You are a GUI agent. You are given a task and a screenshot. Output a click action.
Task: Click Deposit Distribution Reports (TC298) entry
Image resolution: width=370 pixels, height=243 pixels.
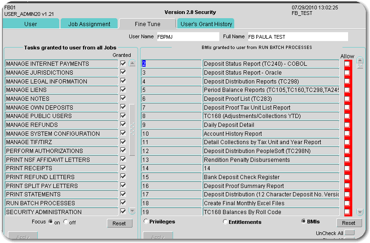[x=271, y=81]
